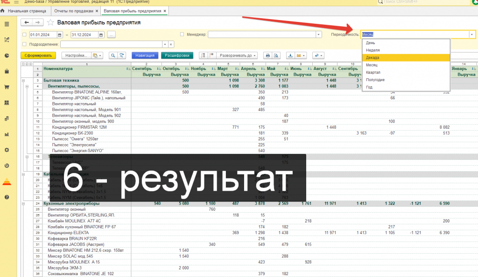Open the main sections menu icon in sidebar

pos(7,24)
